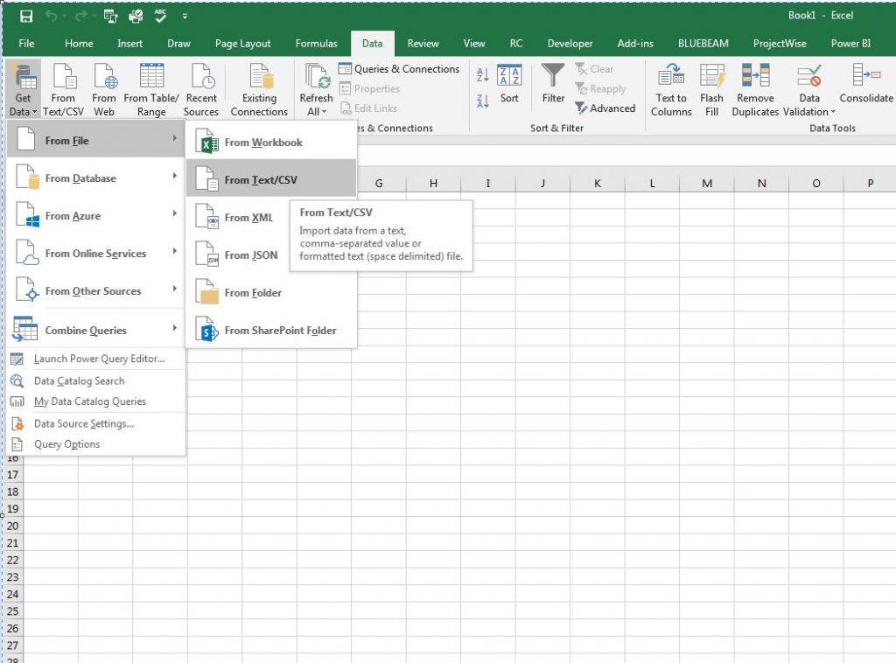Open the Power BI tab
This screenshot has height=663, width=896.
(x=850, y=44)
